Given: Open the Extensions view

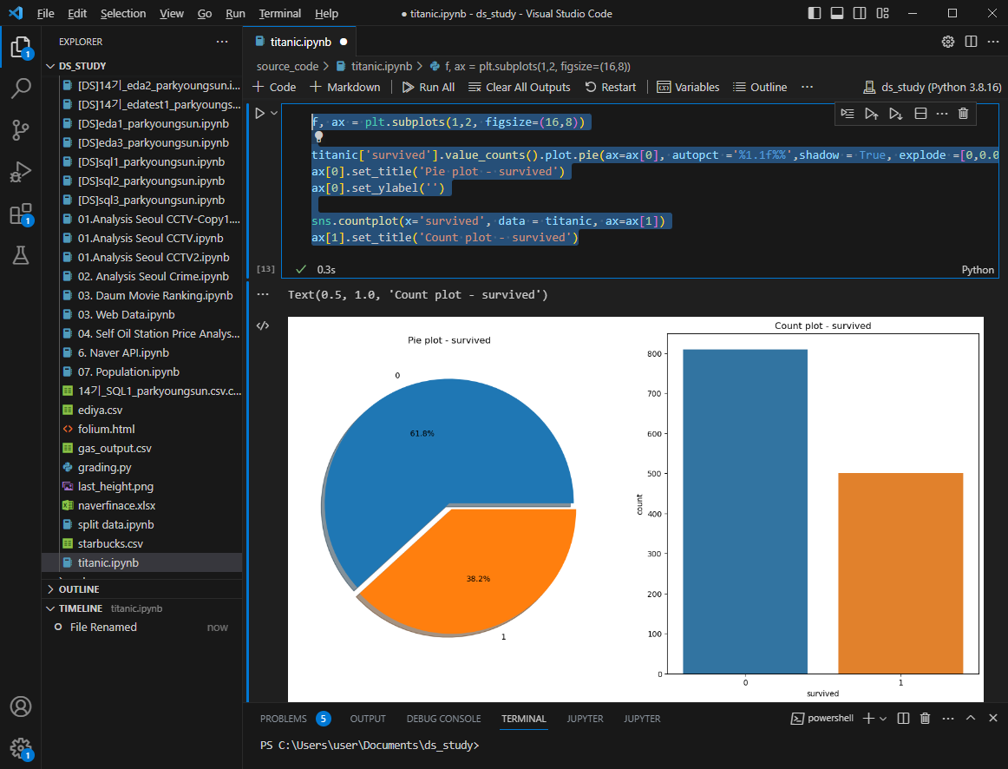Looking at the screenshot, I should (21, 214).
